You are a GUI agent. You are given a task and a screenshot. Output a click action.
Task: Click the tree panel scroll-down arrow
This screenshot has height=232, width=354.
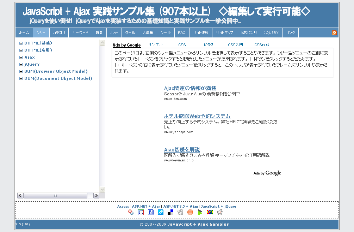pos(103,189)
